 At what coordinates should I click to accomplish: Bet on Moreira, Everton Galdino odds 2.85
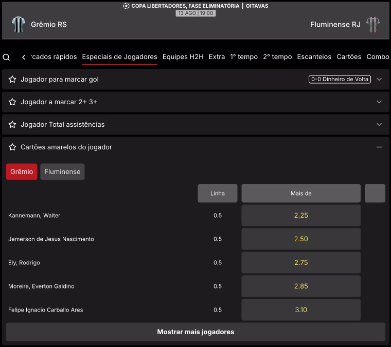pyautogui.click(x=301, y=286)
